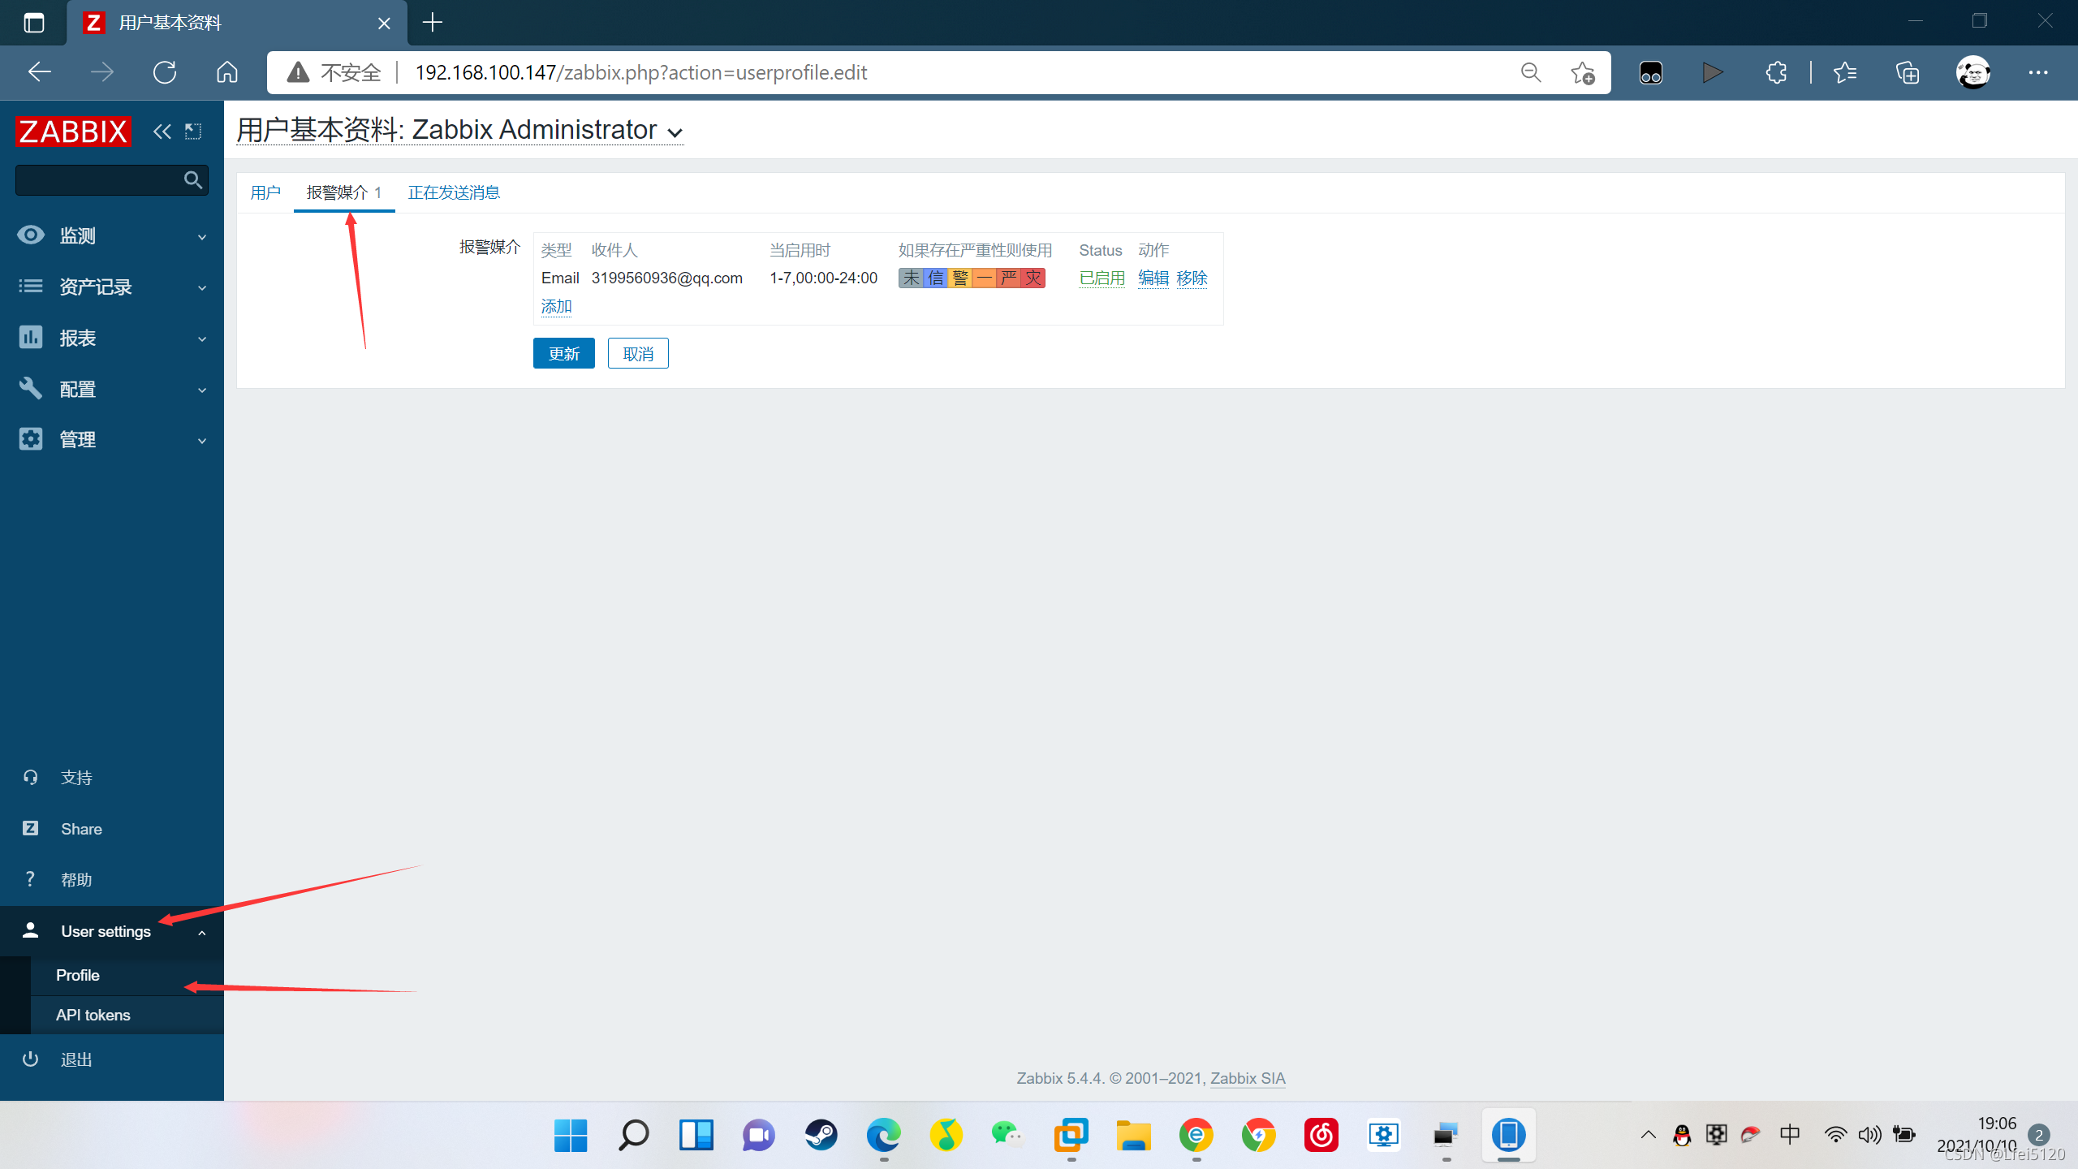Select the 正在发送消息 tab
The width and height of the screenshot is (2078, 1169).
(454, 192)
